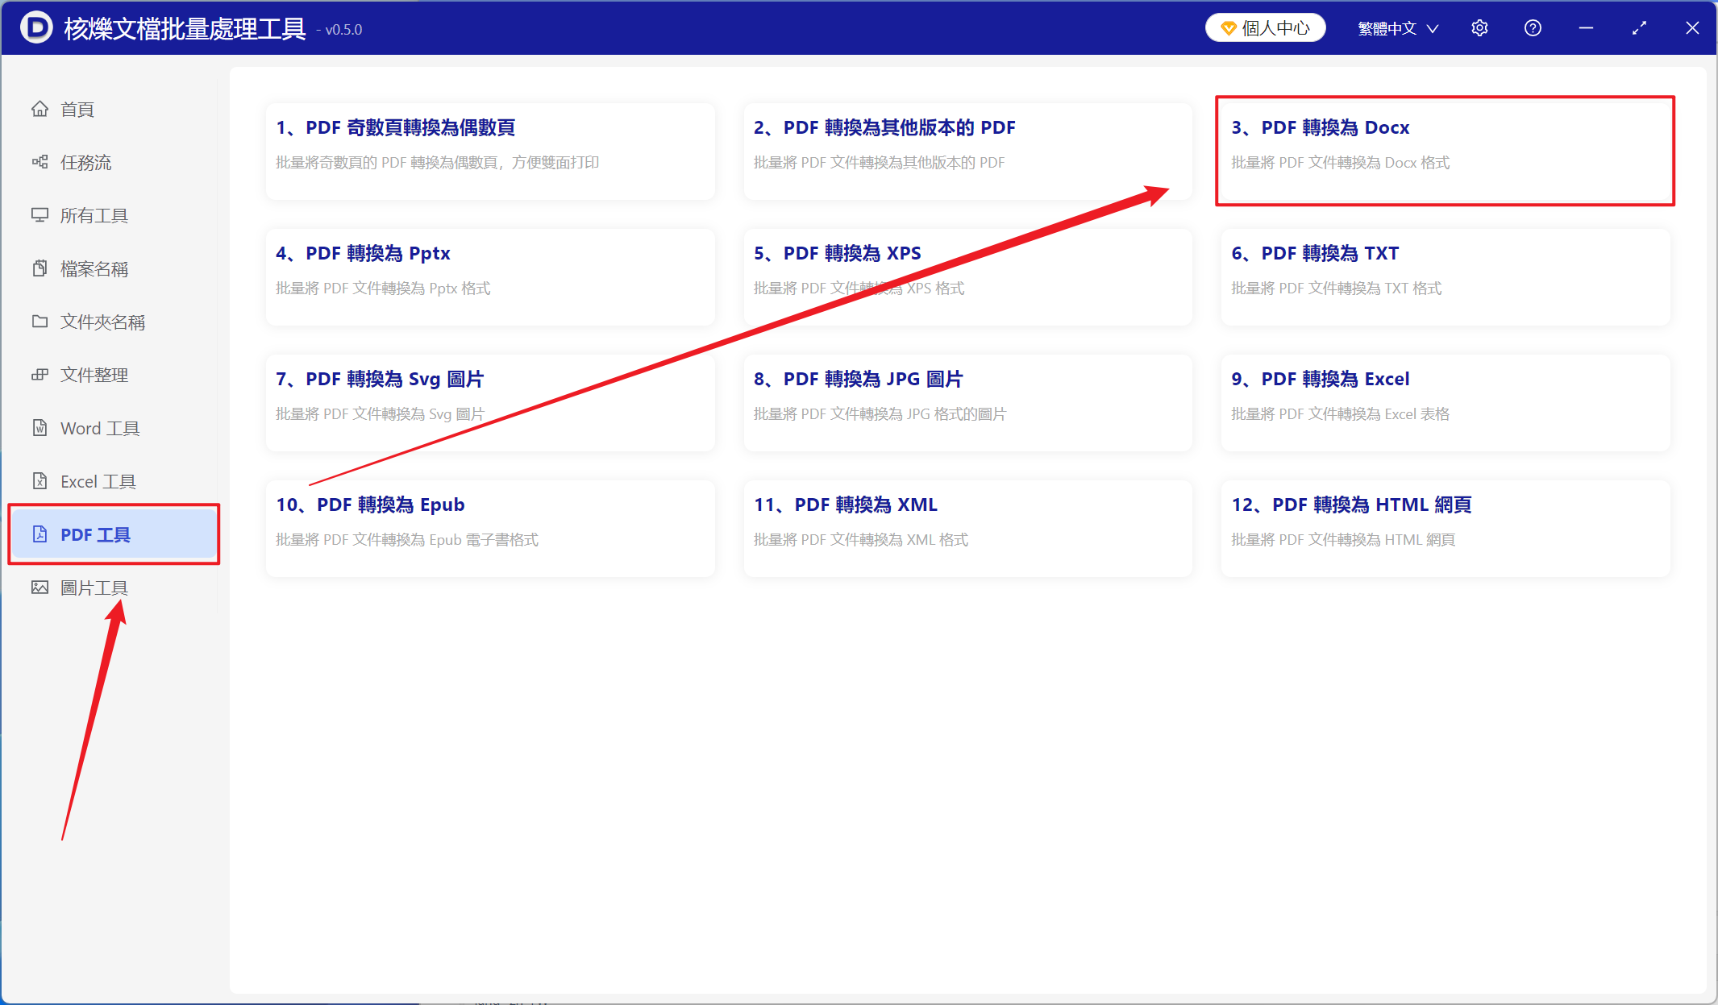This screenshot has width=1718, height=1005.
Task: Open PDF 轉換為 Pptx tool
Action: click(490, 277)
